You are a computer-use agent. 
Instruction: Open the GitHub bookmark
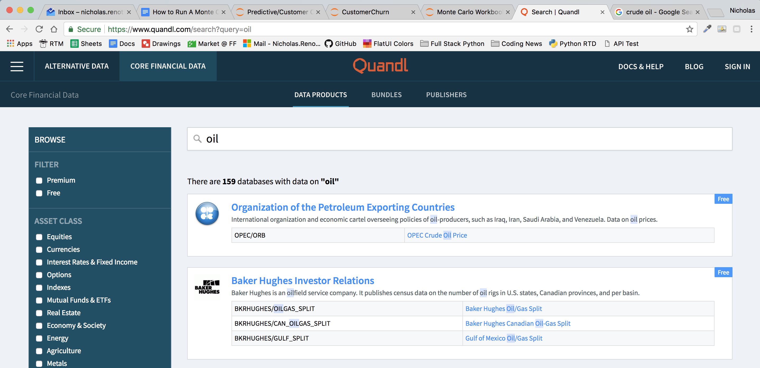pos(340,44)
